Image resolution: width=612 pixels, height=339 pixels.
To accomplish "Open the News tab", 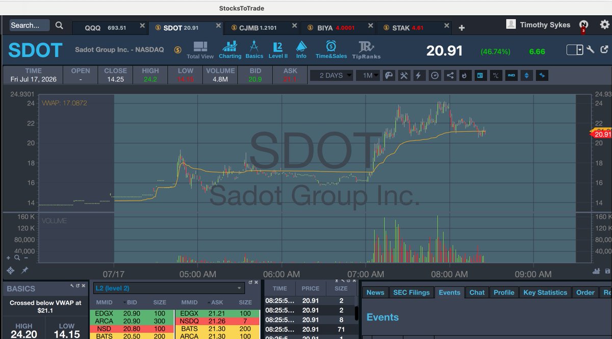I will pos(375,293).
